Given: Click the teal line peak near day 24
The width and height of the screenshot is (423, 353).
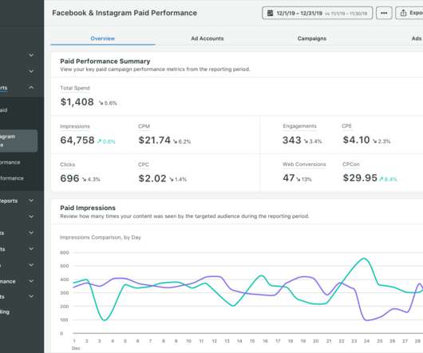Looking at the screenshot, I should (364, 259).
